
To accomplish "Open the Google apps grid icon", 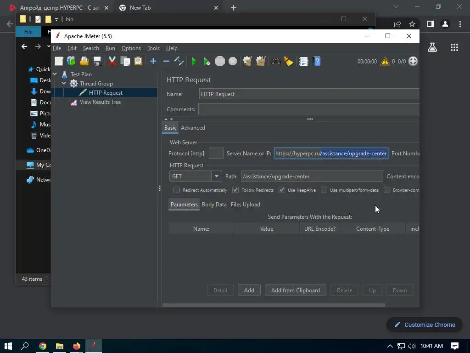I will pyautogui.click(x=454, y=47).
